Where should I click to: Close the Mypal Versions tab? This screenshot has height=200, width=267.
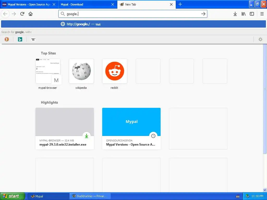pos(54,4)
